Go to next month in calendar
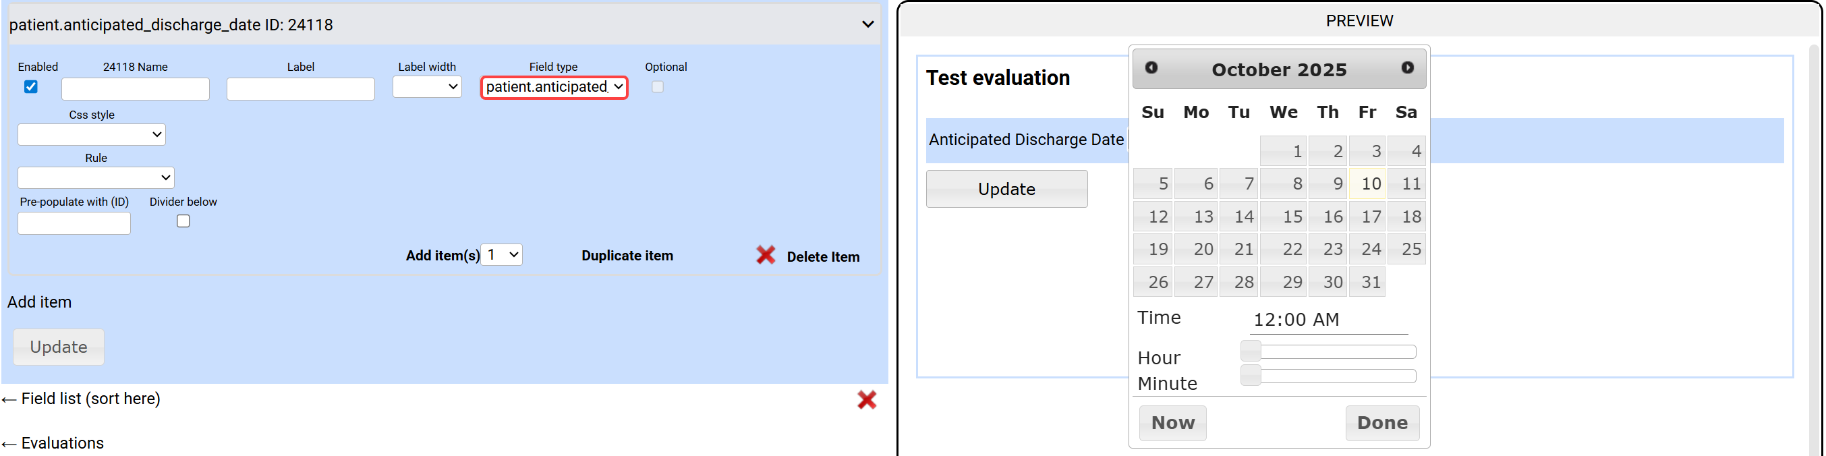Viewport: 1826px width, 456px height. [x=1407, y=68]
